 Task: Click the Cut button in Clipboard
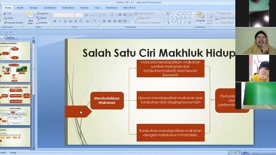point(7,13)
